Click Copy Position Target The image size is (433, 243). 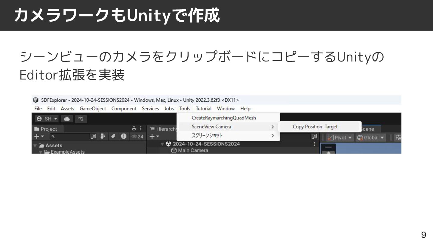tap(319, 127)
